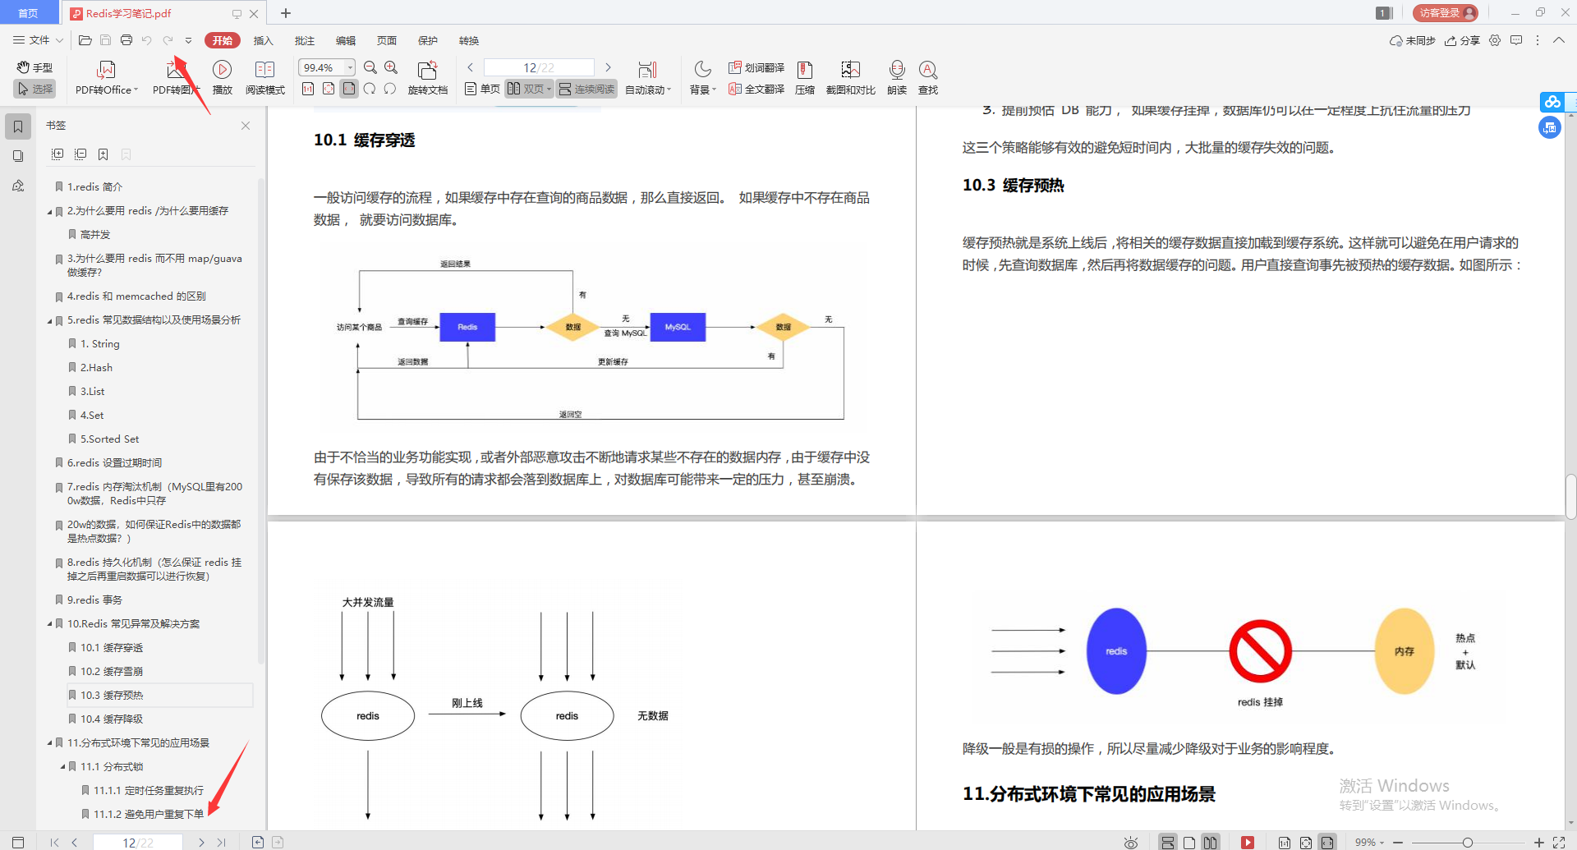Viewport: 1577px width, 850px height.
Task: Click the expand all bookmarks icon
Action: (57, 154)
